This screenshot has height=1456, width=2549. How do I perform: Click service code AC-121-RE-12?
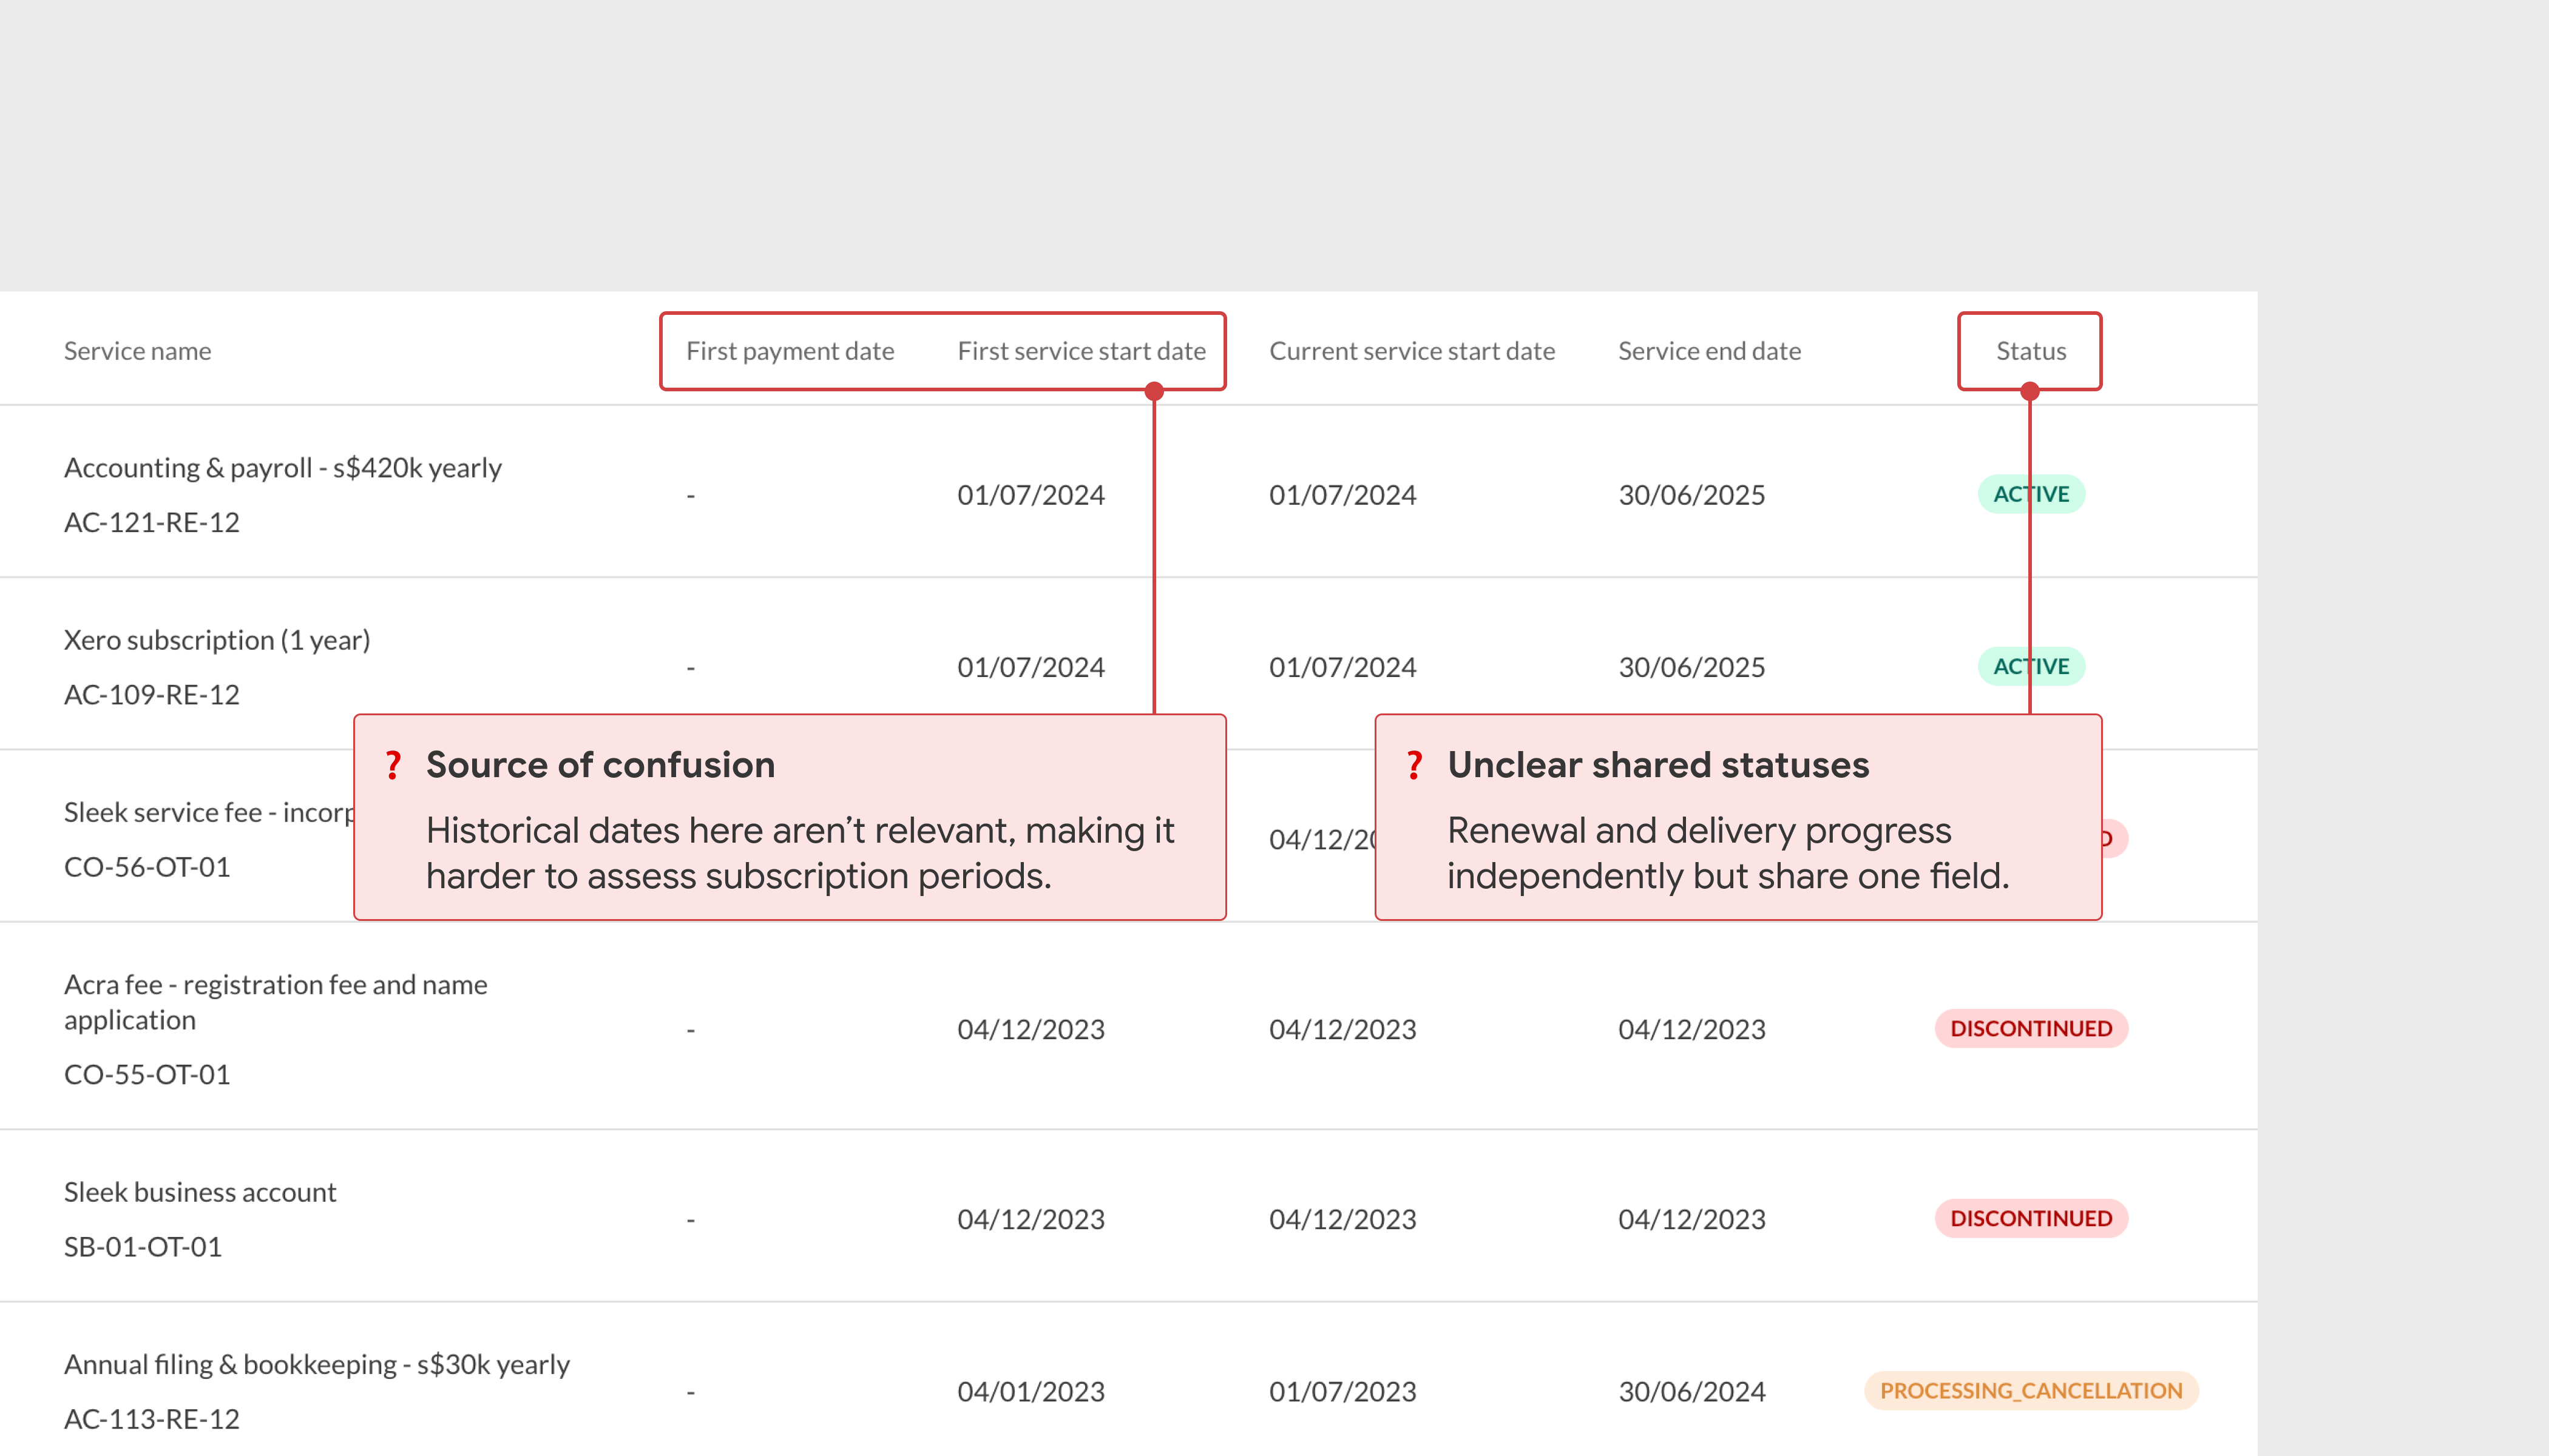point(152,522)
